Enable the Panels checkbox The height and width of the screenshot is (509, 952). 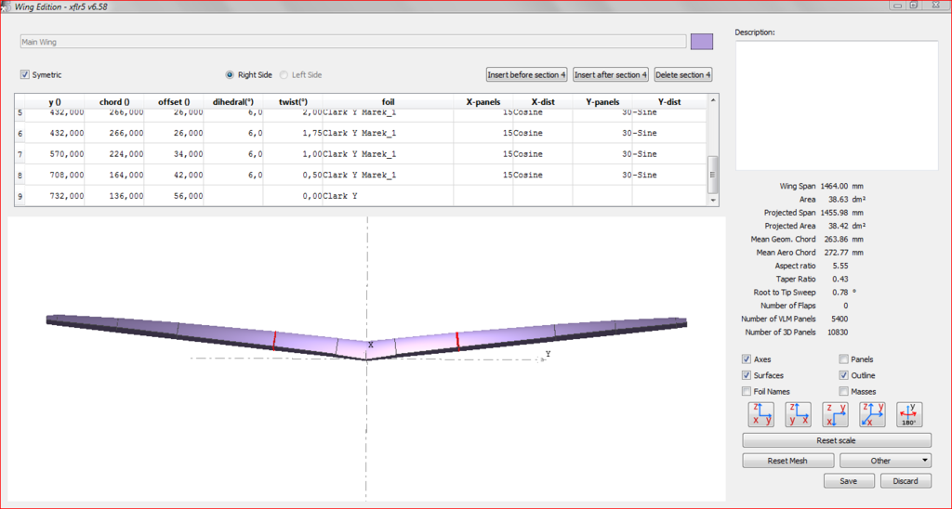(843, 359)
